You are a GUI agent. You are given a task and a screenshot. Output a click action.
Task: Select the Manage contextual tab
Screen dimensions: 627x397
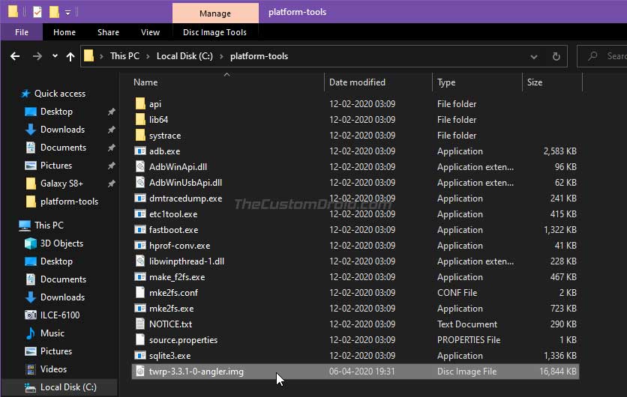[215, 13]
